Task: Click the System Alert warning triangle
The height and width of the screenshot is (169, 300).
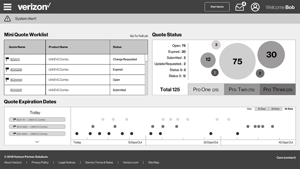Action: pos(7,19)
